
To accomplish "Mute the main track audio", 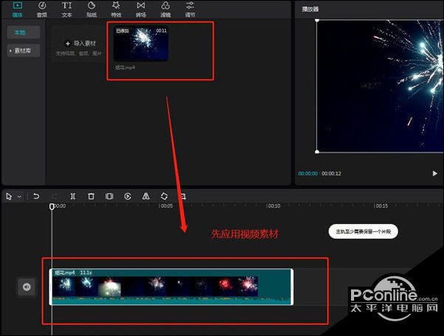I will click(x=27, y=287).
